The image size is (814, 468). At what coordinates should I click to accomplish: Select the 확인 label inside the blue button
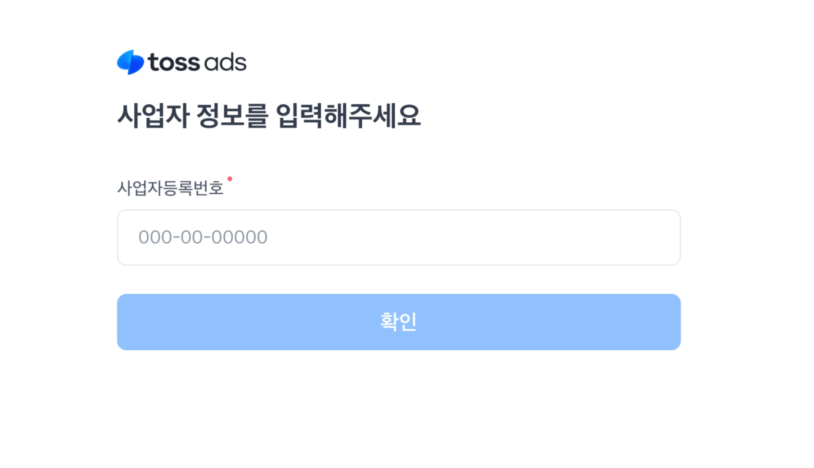(x=398, y=322)
